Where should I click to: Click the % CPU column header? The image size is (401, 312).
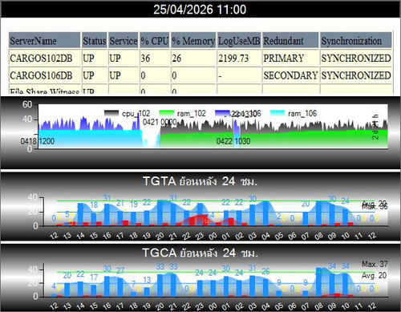coord(155,41)
